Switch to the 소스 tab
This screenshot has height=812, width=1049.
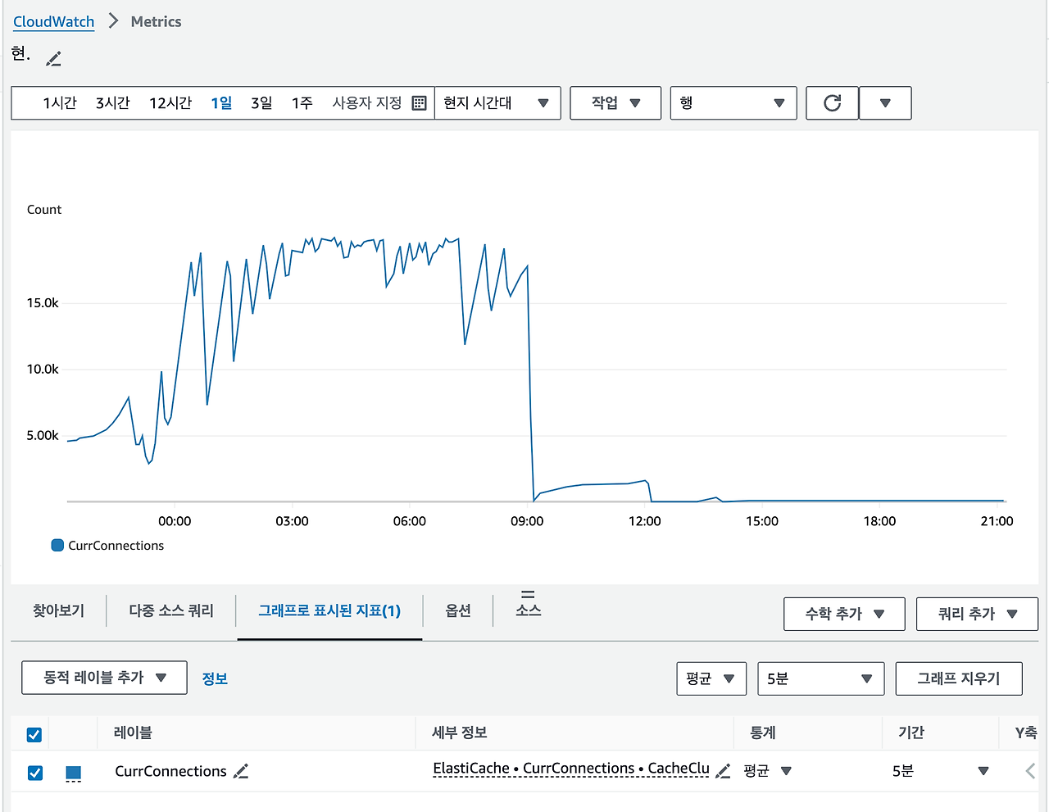[x=528, y=610]
